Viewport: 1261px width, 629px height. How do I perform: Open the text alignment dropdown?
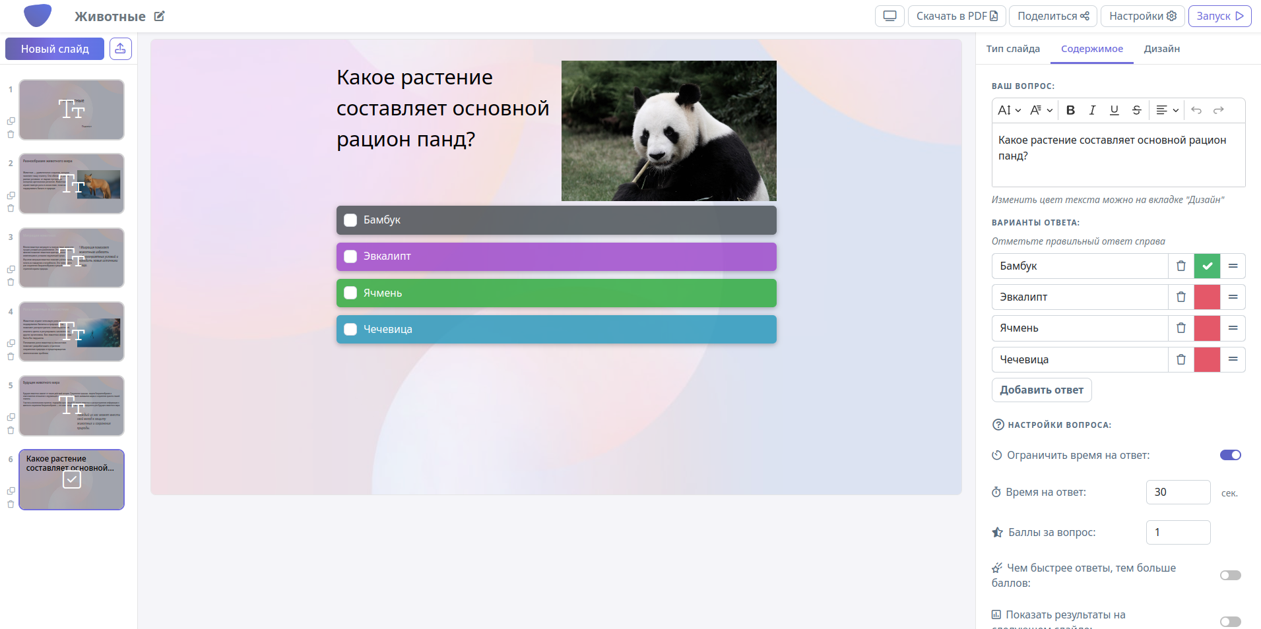(1167, 110)
